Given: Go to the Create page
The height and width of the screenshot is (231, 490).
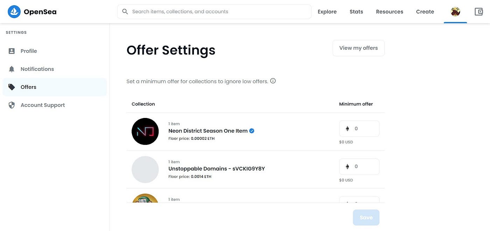Looking at the screenshot, I should (425, 12).
